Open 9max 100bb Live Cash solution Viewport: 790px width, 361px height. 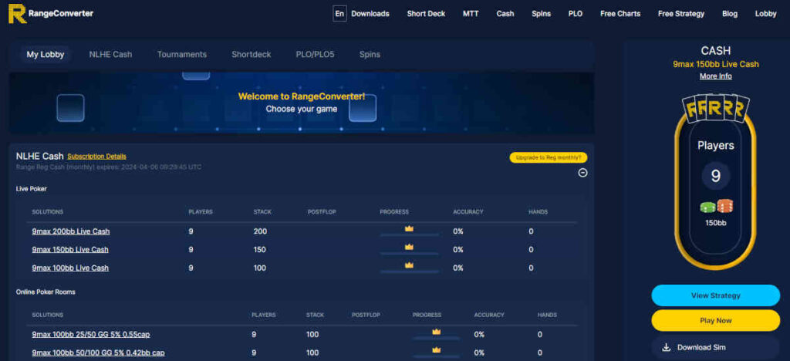70,268
